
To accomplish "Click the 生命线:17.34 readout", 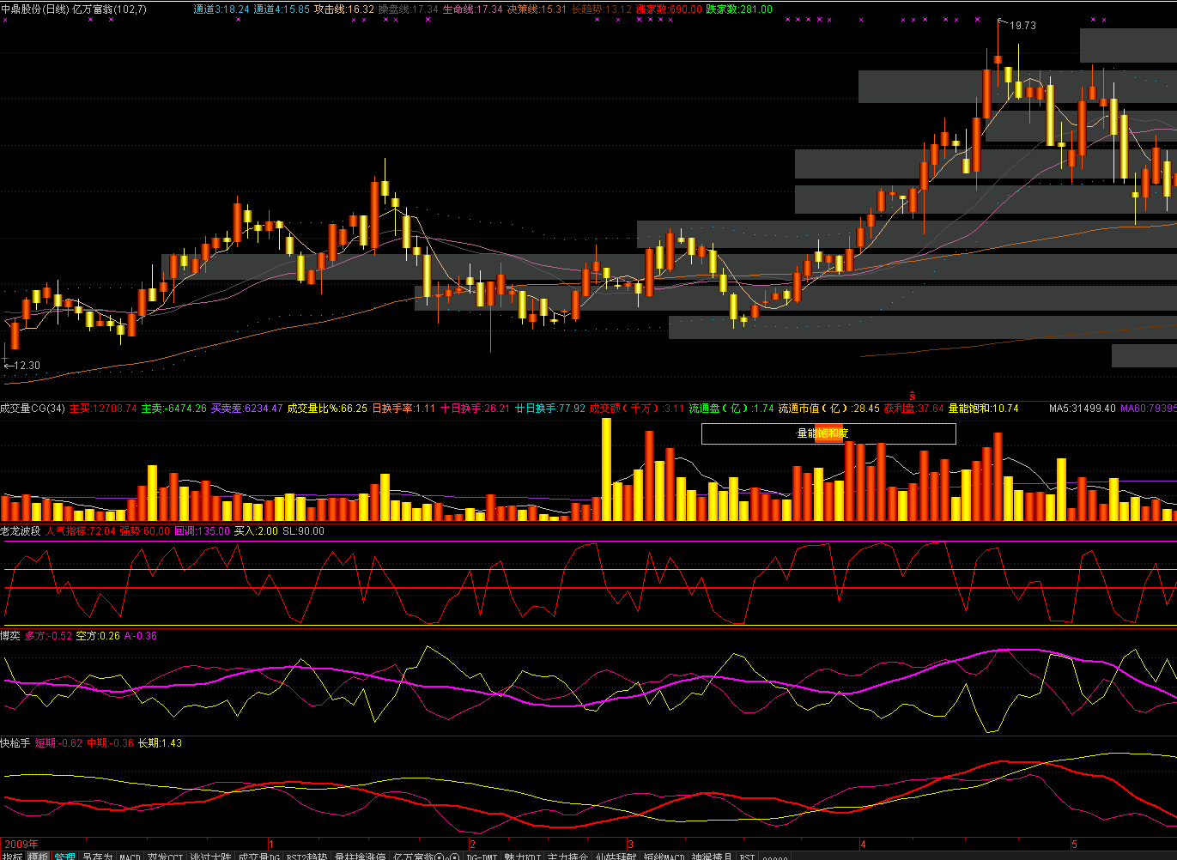I will [x=473, y=9].
